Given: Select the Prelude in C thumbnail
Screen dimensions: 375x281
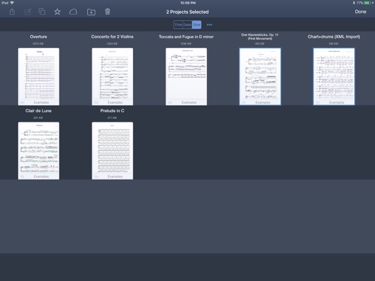Looking at the screenshot, I should (x=113, y=150).
